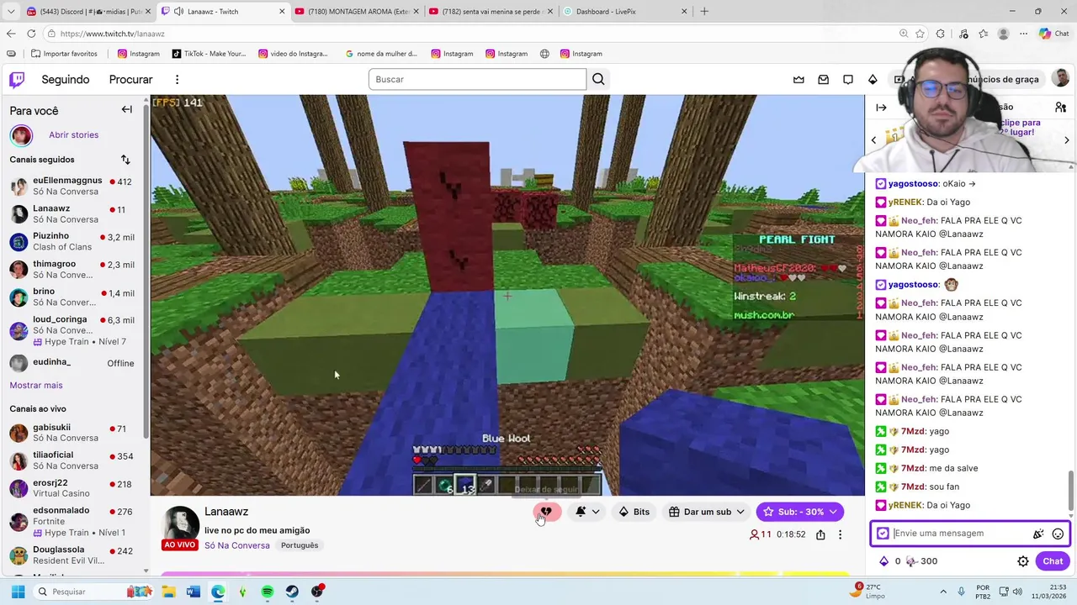Open the notification bell dropdown

pyautogui.click(x=587, y=512)
